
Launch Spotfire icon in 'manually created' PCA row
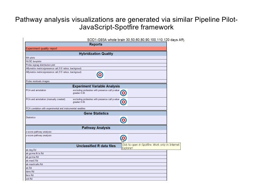[x=123, y=102]
